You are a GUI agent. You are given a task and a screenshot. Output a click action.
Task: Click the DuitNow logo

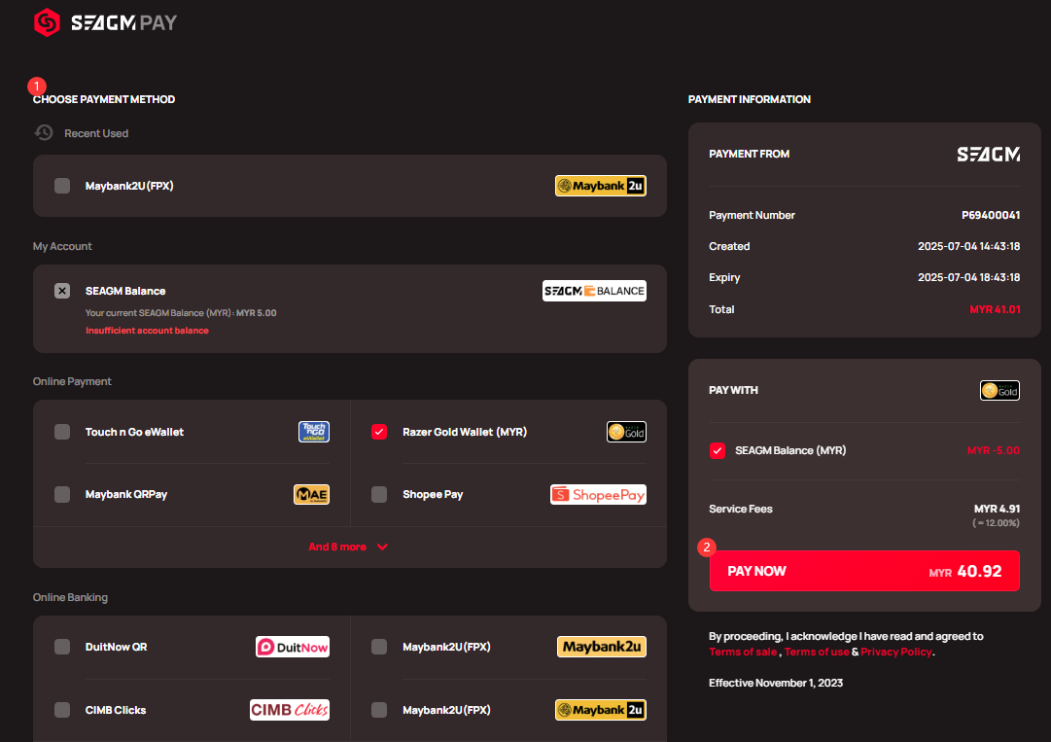tap(293, 647)
